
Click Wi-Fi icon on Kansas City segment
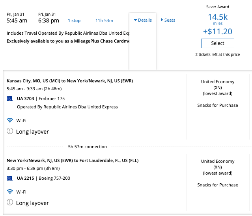click(10, 120)
